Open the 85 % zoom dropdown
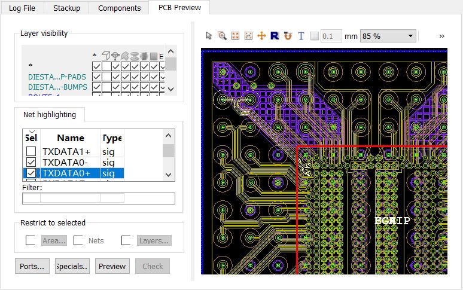Viewport: 463px width, 290px height. [388, 36]
